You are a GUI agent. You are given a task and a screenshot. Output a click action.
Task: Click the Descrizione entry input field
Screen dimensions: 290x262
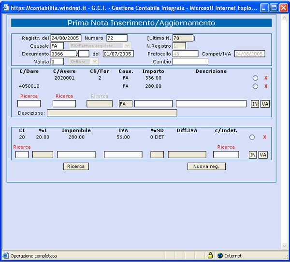click(211, 104)
